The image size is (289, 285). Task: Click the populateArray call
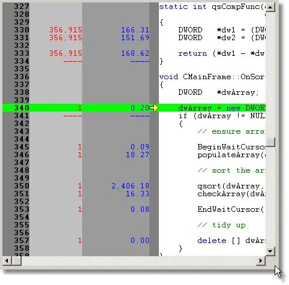click(231, 155)
